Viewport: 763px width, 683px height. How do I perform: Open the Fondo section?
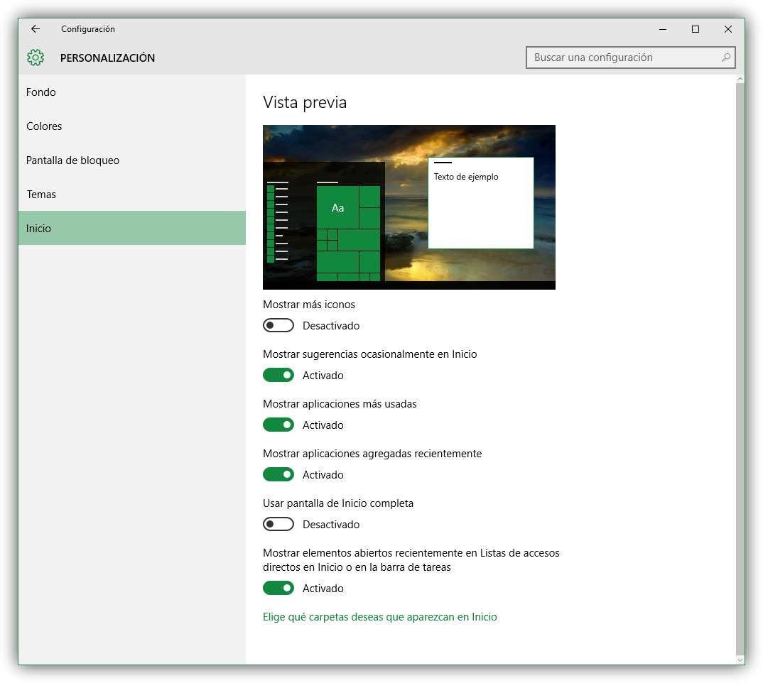[x=132, y=92]
